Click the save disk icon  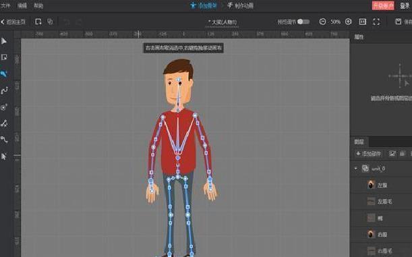(x=399, y=22)
